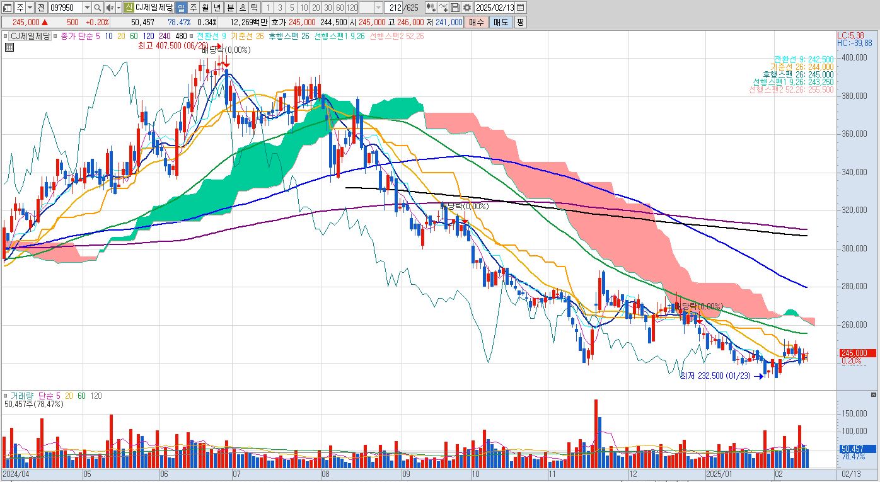Click the green 신 icon beside the stock name

pos(129,8)
